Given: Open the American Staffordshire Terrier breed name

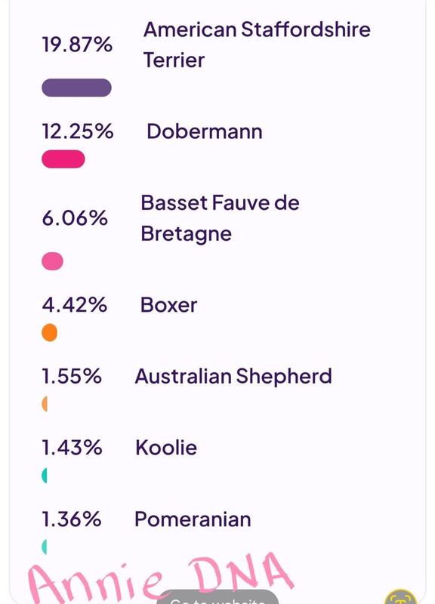Looking at the screenshot, I should (257, 45).
